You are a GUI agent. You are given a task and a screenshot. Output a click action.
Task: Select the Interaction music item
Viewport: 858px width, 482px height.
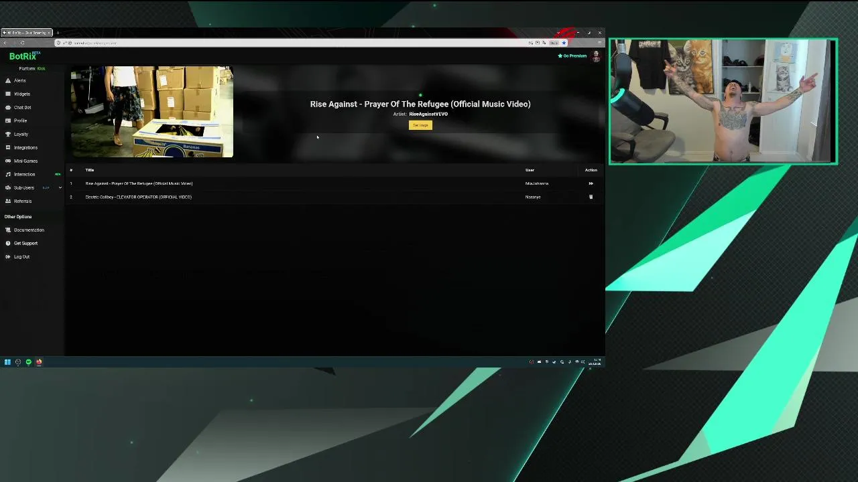(24, 174)
